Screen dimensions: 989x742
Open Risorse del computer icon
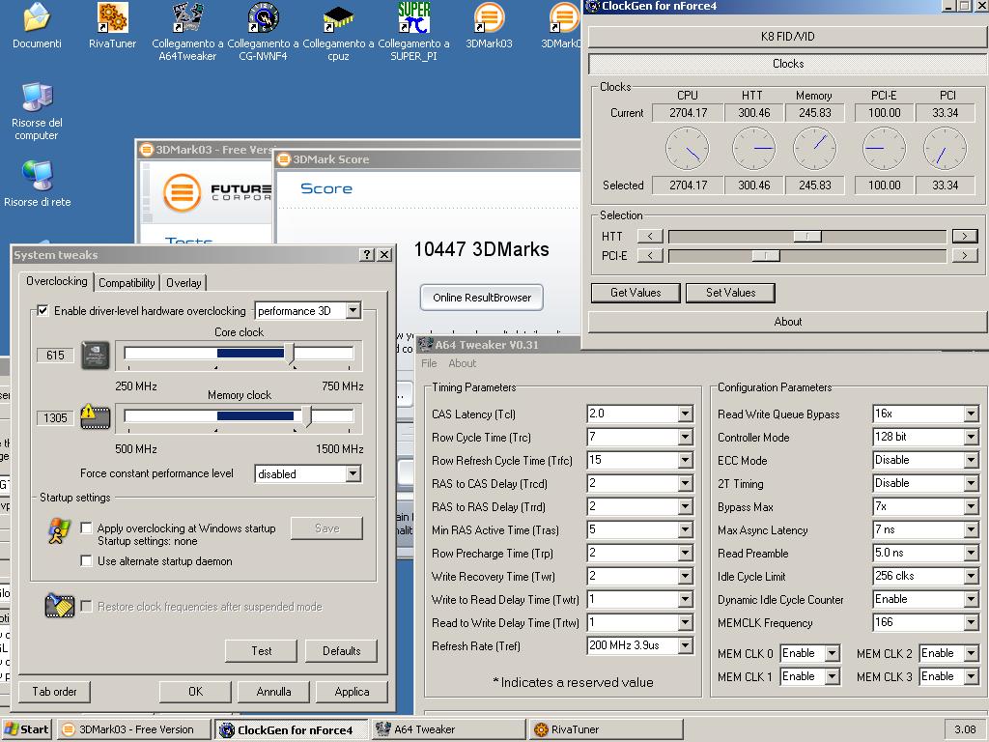(x=37, y=98)
